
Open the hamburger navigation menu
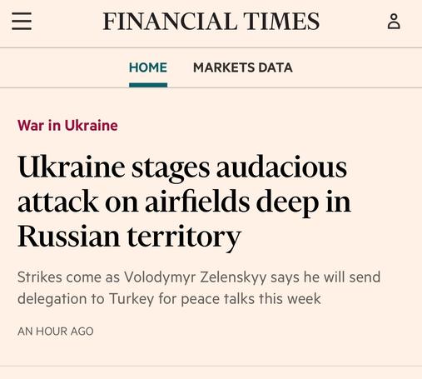click(22, 21)
